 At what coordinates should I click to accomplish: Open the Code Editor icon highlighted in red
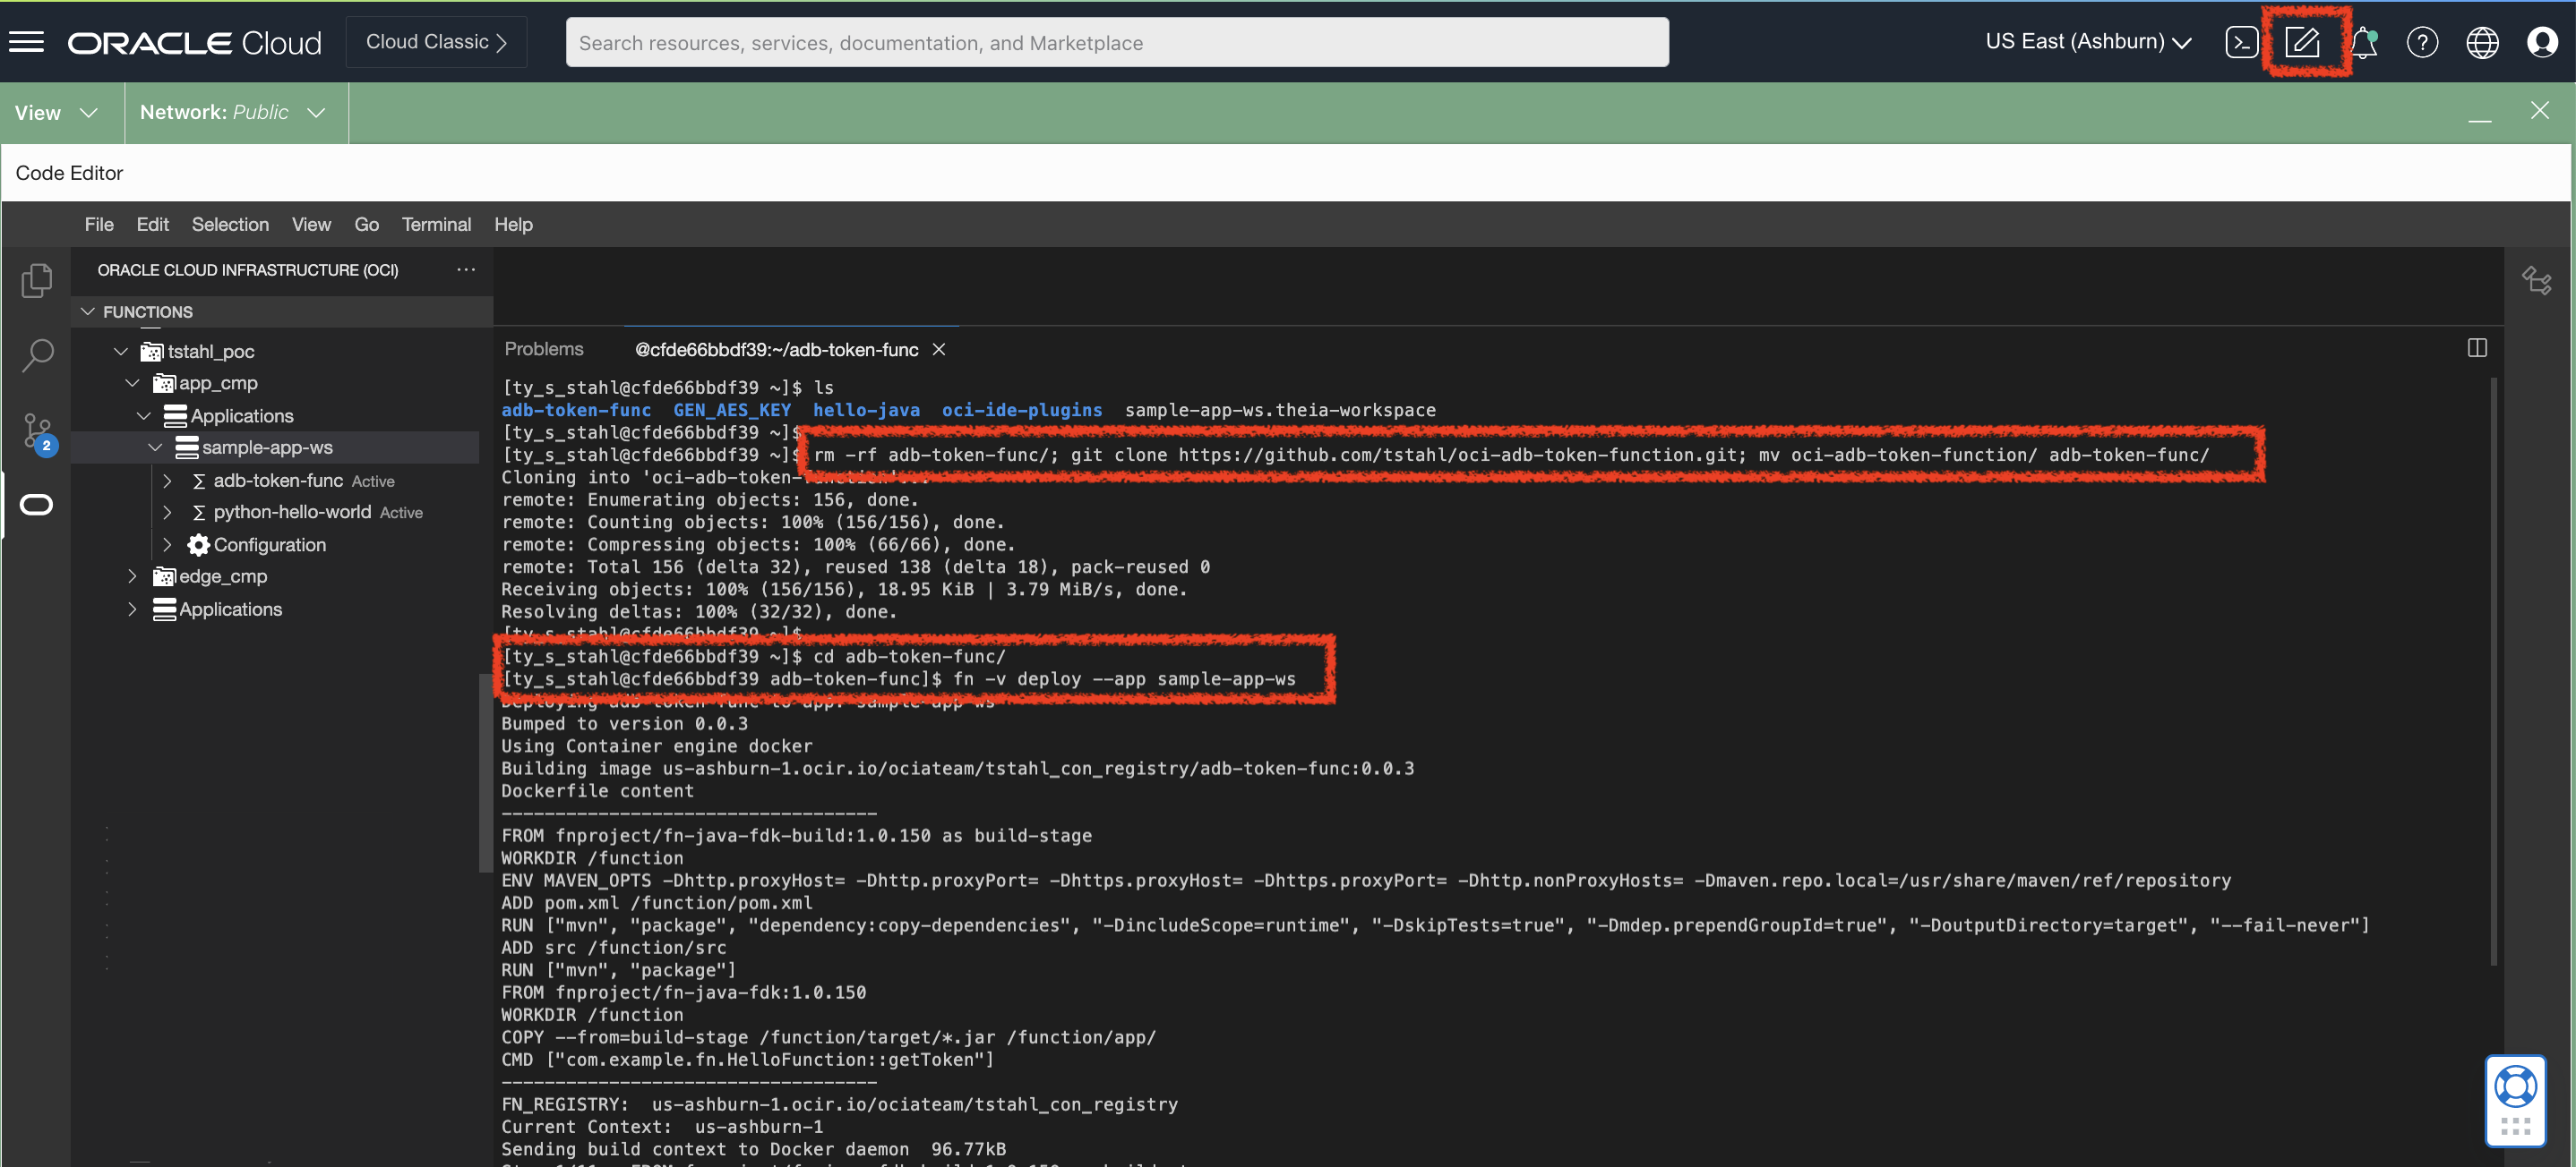[x=2303, y=41]
